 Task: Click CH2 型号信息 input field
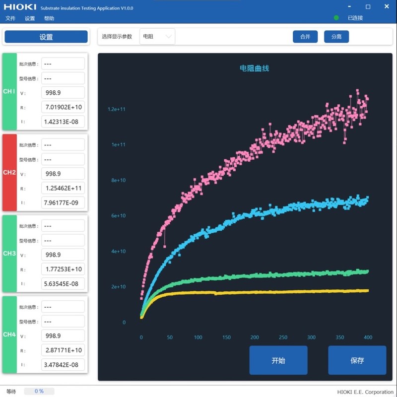[x=63, y=159]
